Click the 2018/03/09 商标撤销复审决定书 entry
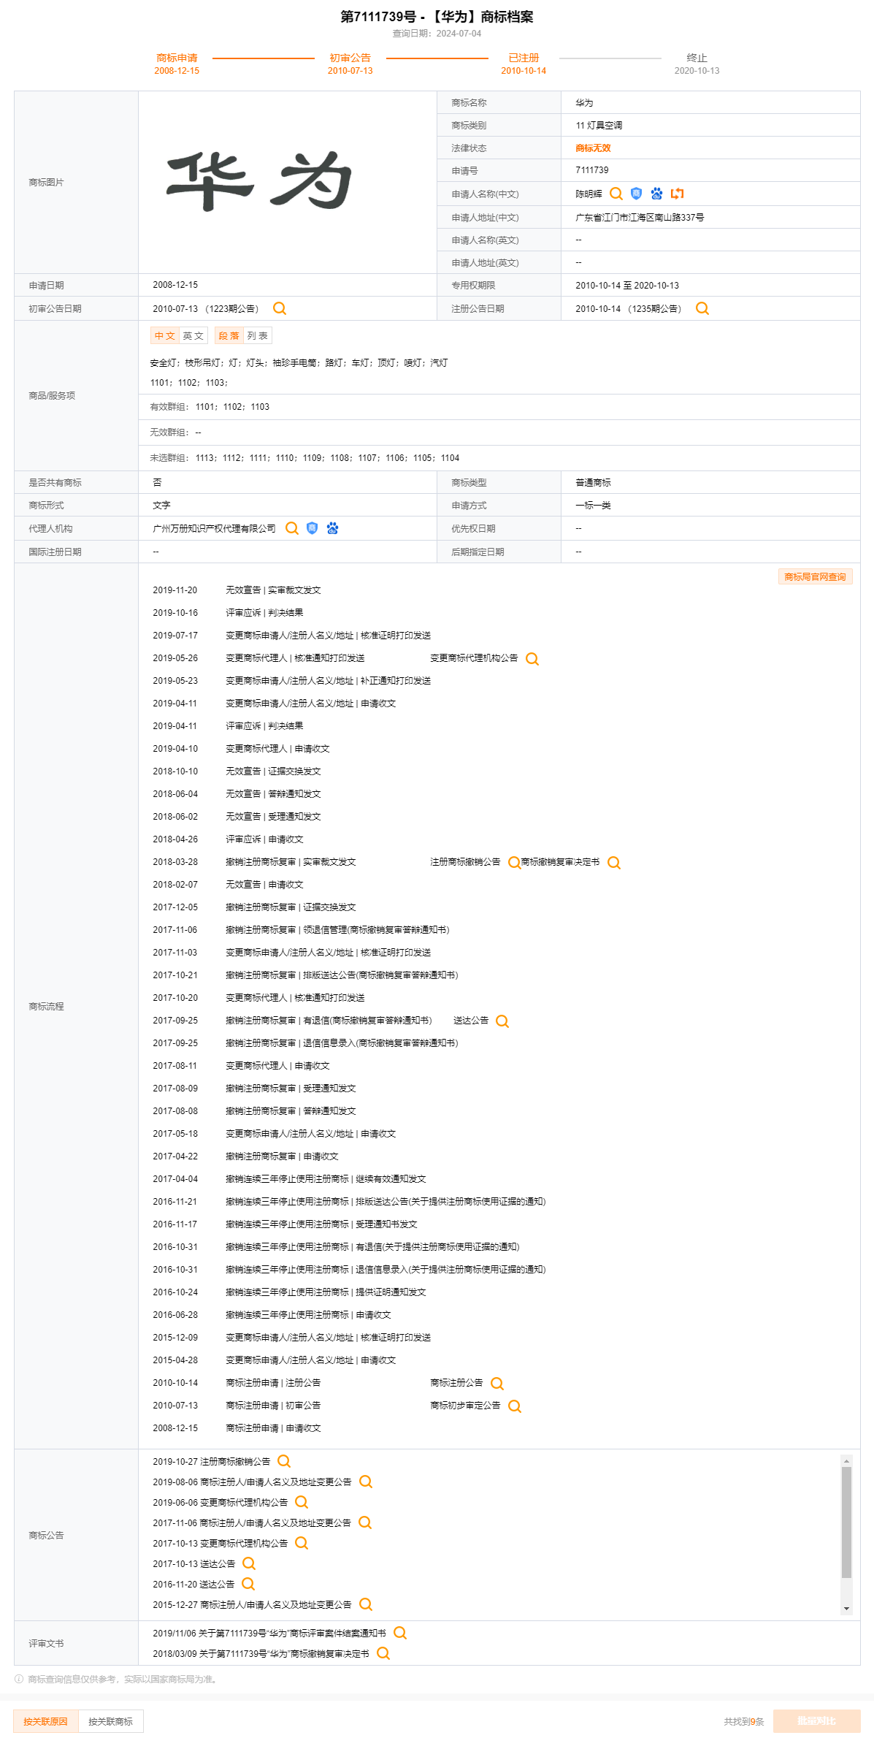874x1738 pixels. pyautogui.click(x=261, y=1654)
